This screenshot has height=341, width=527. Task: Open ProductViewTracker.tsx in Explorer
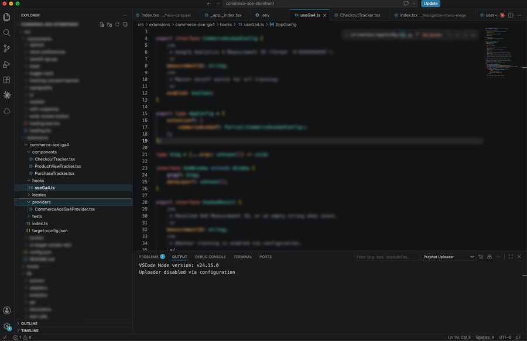click(x=58, y=166)
